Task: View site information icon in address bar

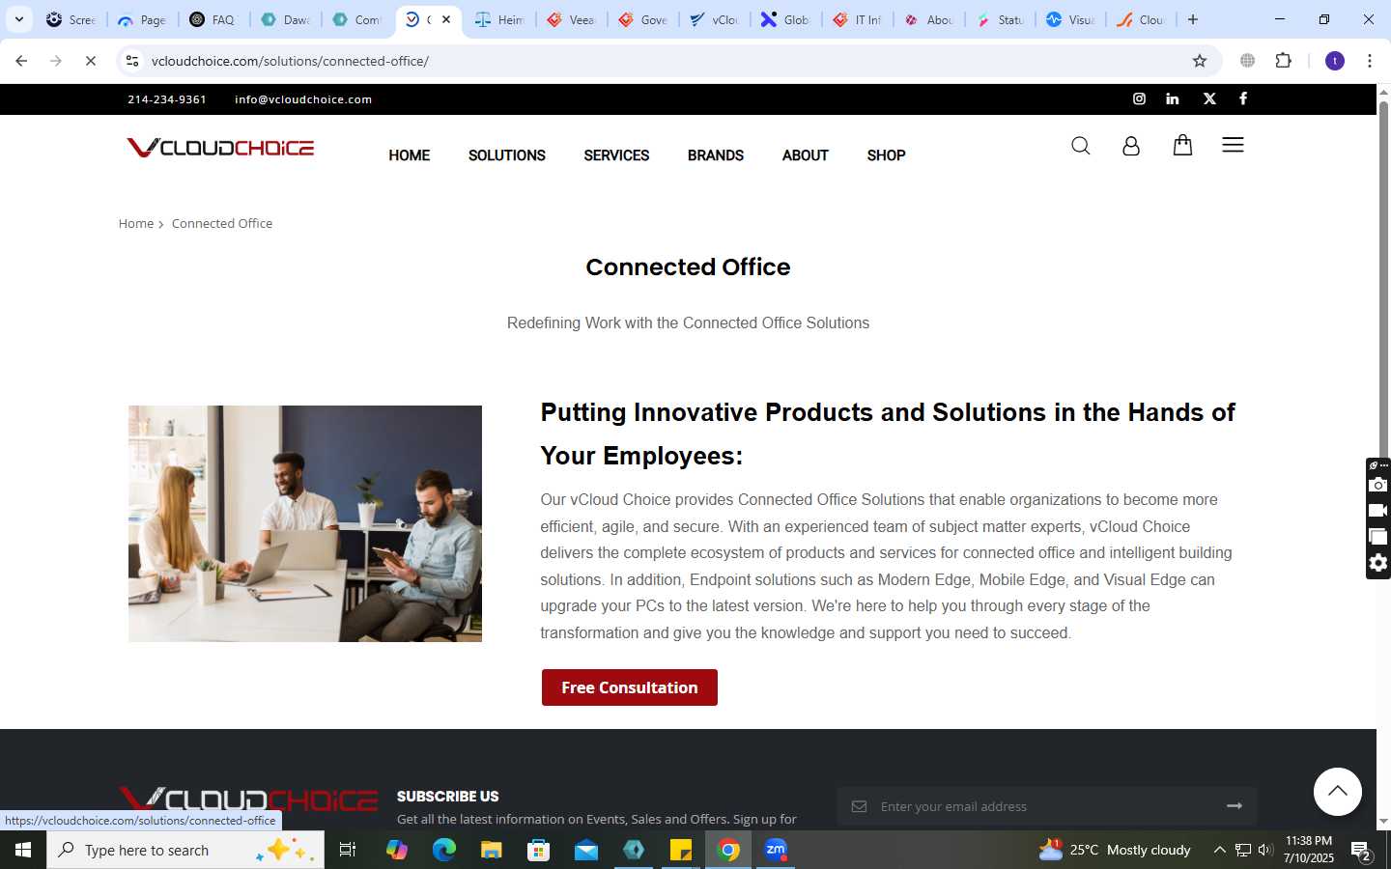Action: (132, 61)
